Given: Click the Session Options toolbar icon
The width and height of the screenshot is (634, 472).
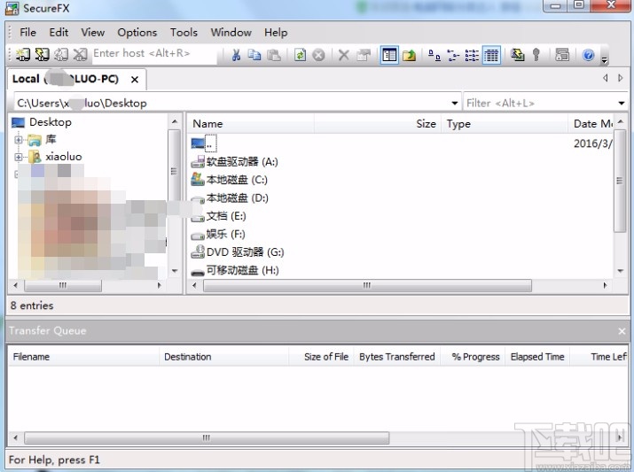Looking at the screenshot, I should tap(562, 55).
